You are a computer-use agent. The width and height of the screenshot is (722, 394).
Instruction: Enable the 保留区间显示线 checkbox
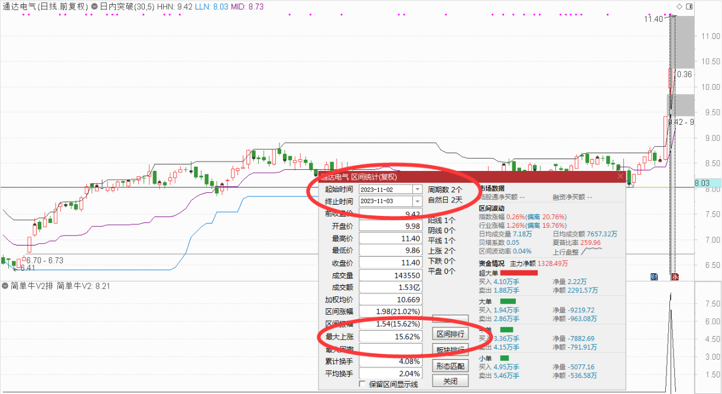pos(363,385)
